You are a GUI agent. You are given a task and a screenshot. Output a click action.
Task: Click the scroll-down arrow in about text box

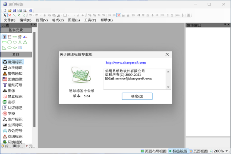tap(168, 87)
